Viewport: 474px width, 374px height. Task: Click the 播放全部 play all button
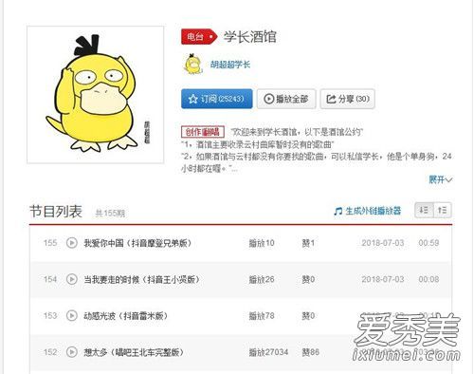pyautogui.click(x=286, y=99)
